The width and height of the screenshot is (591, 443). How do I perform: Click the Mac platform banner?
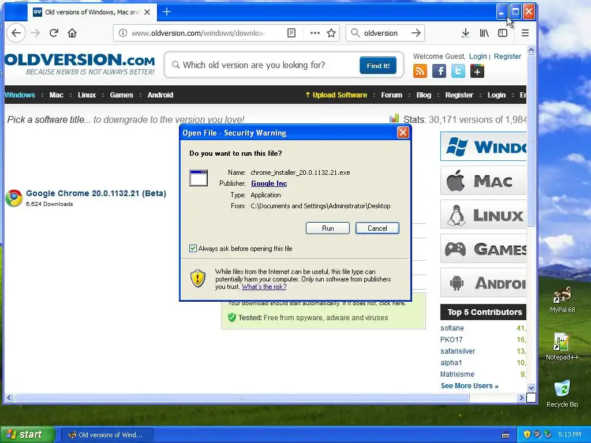[x=483, y=181]
